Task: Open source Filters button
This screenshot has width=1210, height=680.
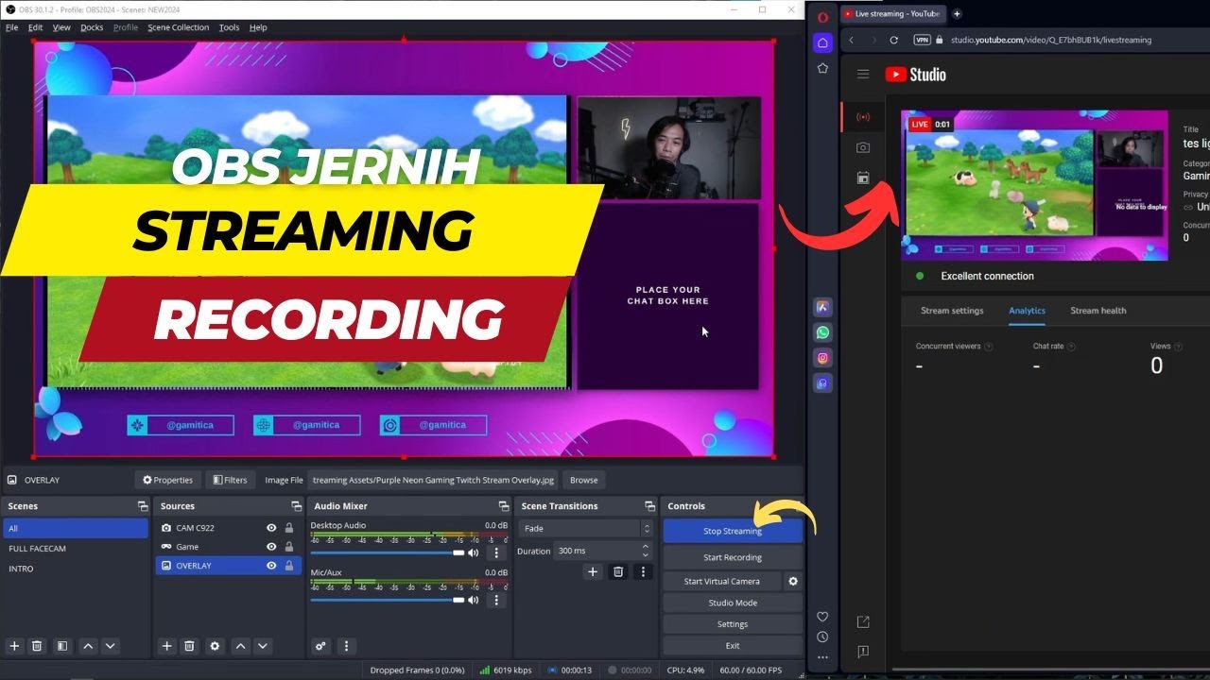Action: coord(230,480)
